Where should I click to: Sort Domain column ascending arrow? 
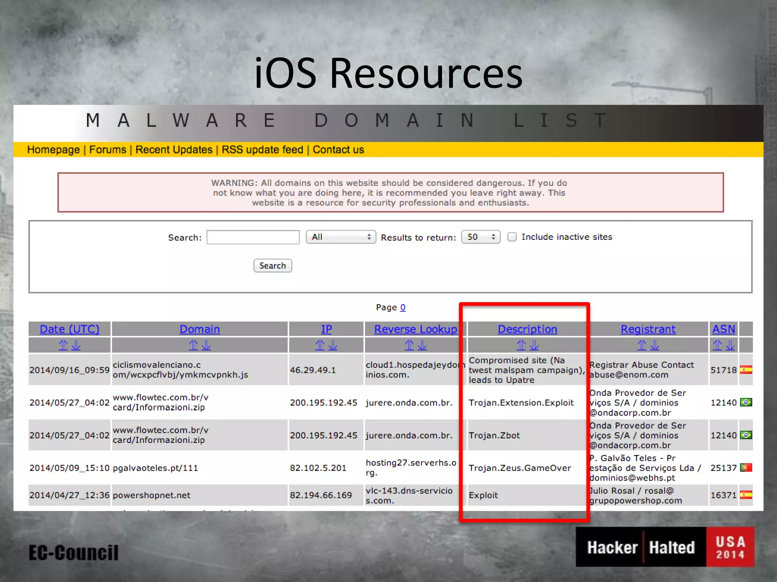coord(193,345)
